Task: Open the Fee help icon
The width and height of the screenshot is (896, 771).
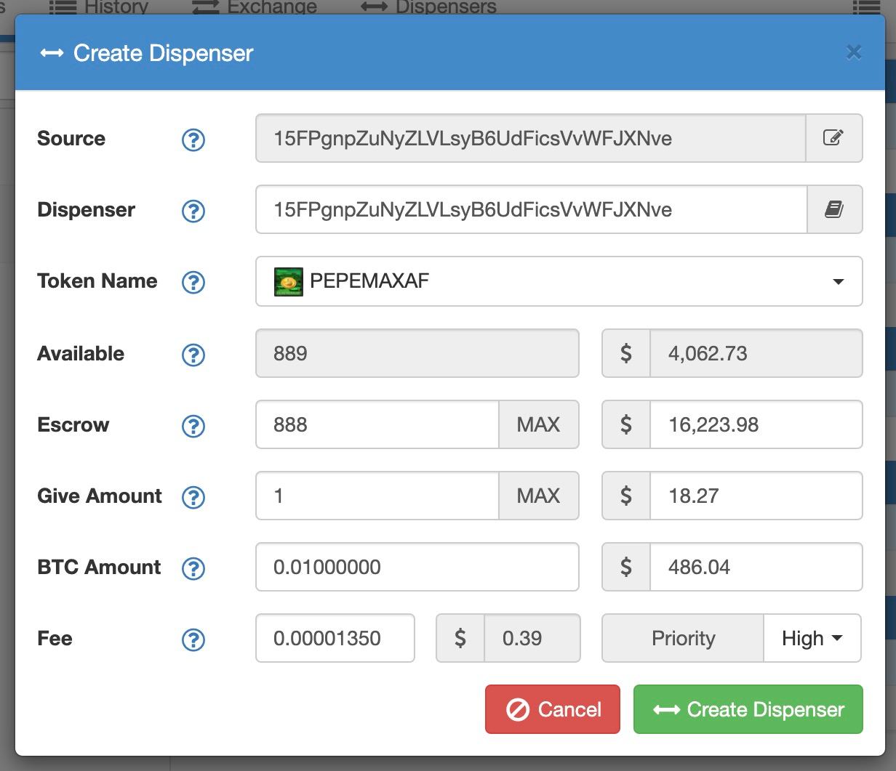Action: point(193,639)
